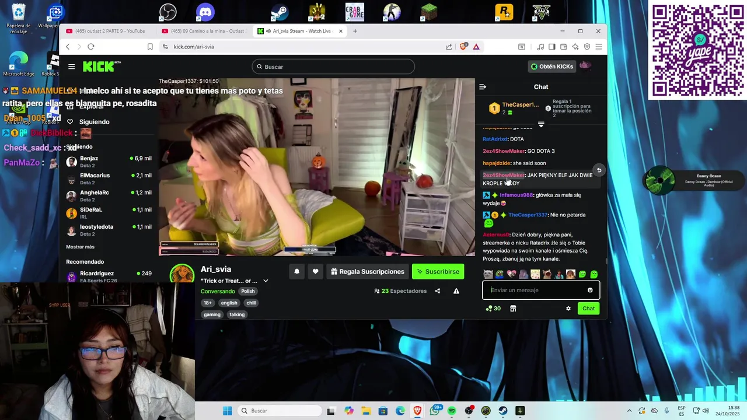Open the Brave Wallet icon
Image resolution: width=747 pixels, height=420 pixels.
tap(564, 47)
